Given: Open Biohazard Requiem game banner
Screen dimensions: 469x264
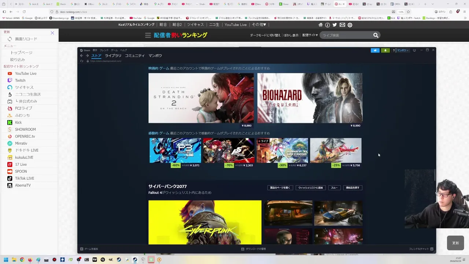Looking at the screenshot, I should [310, 98].
